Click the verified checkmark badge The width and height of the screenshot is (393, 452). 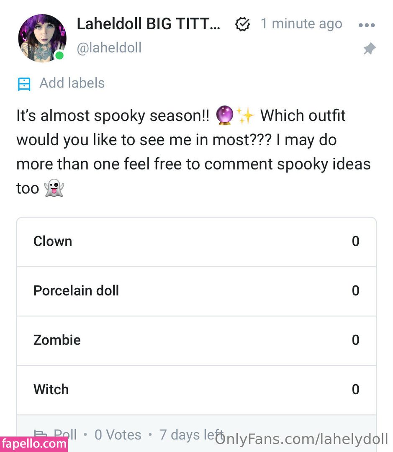[x=243, y=25]
